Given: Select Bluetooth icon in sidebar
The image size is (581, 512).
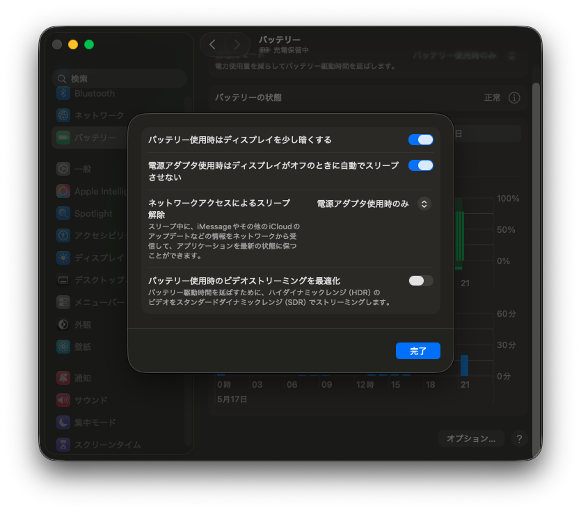Looking at the screenshot, I should click(x=63, y=93).
